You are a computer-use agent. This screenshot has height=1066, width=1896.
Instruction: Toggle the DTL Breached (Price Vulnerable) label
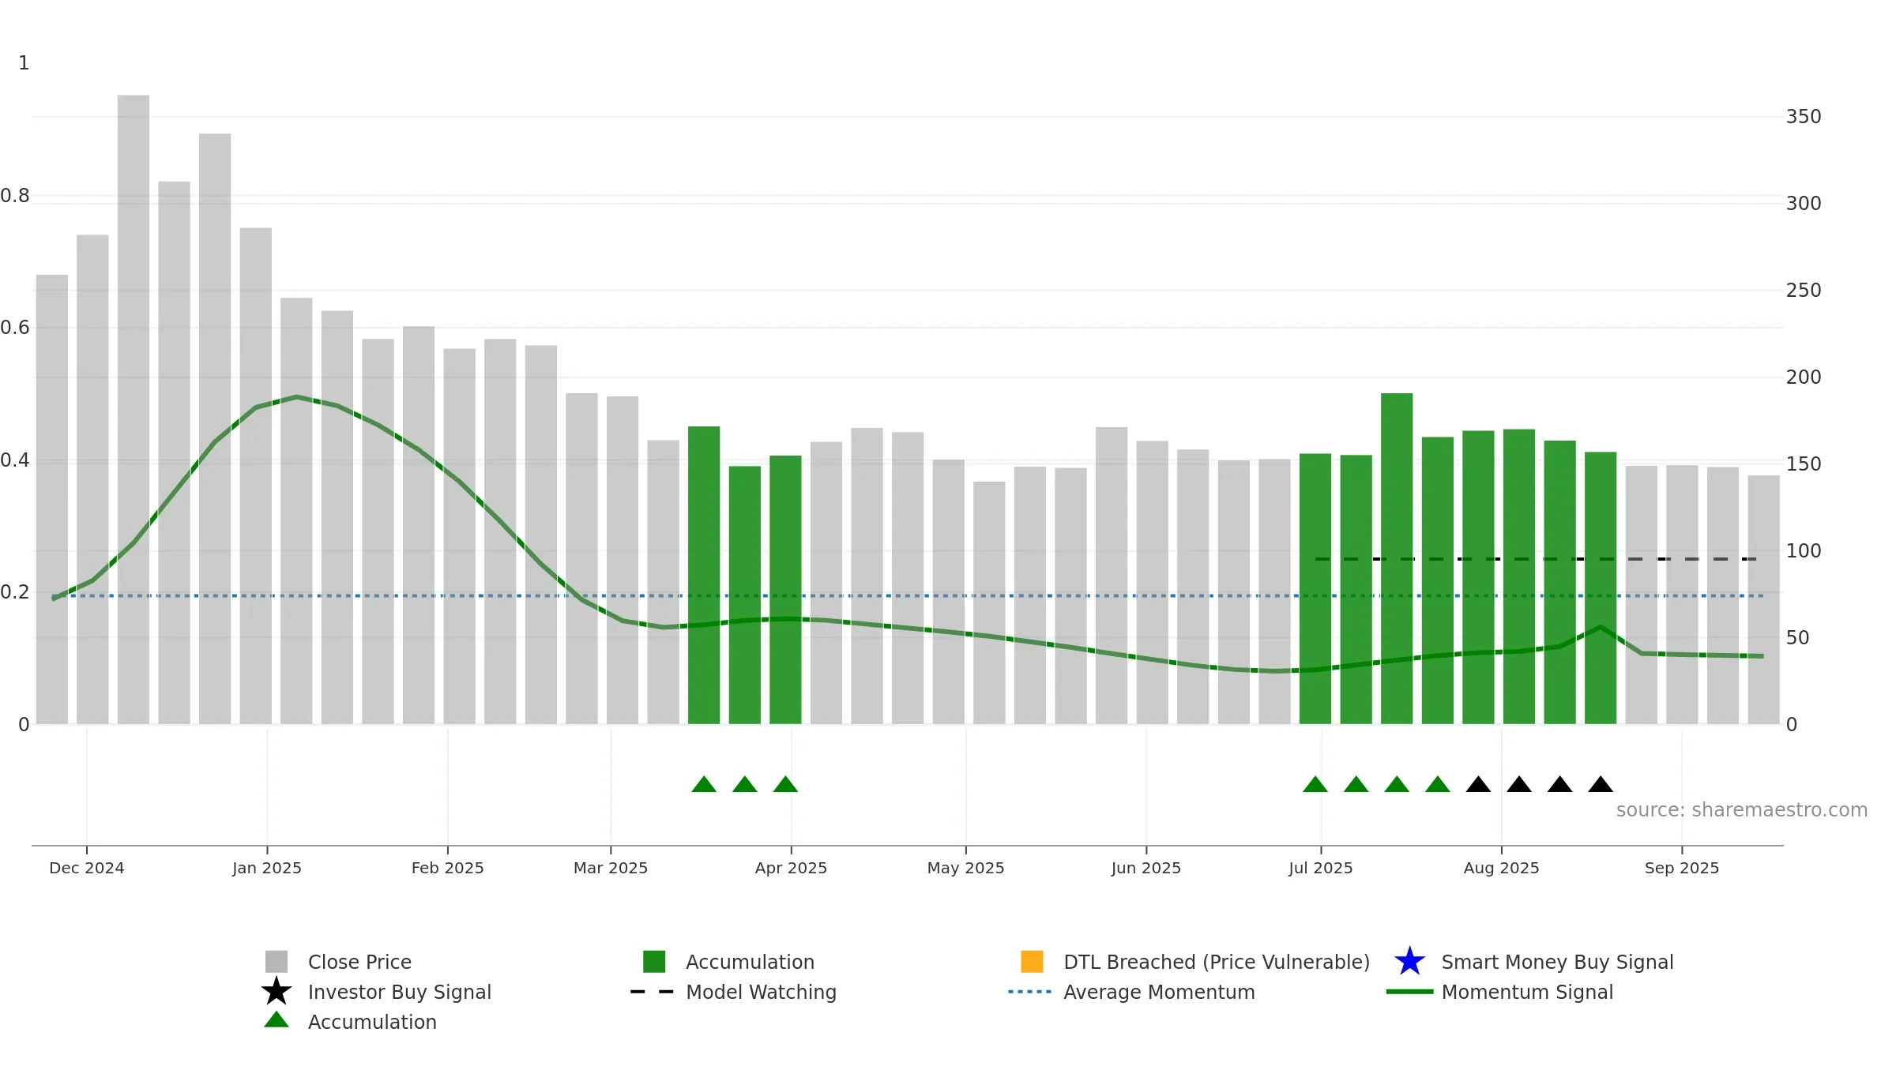pos(1217,962)
